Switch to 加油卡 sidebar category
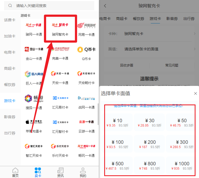The image size is (199, 178). [10, 36]
